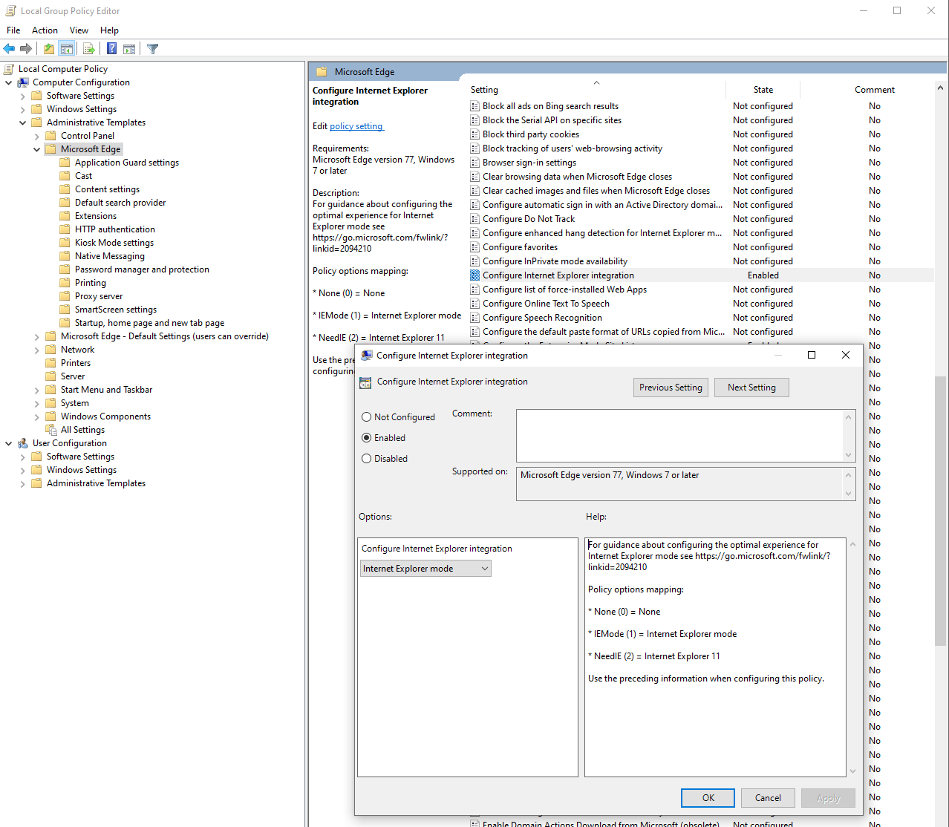949x827 pixels.
Task: Open the Internet Explorer mode dropdown
Action: (x=425, y=569)
